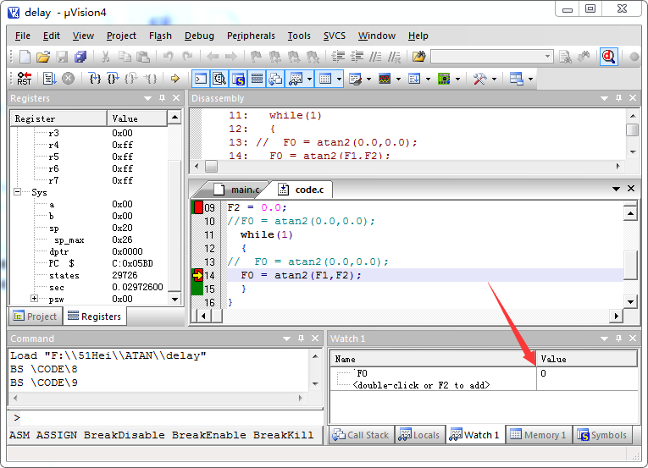The height and width of the screenshot is (468, 648).
Task: Open the Analysis windows dropdown arrow
Action: pyautogui.click(x=398, y=79)
